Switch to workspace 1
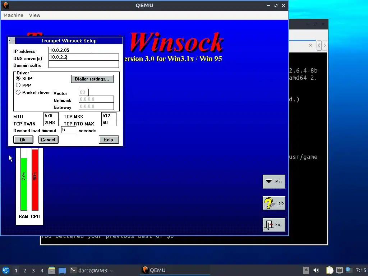368x276 pixels. tap(16, 271)
